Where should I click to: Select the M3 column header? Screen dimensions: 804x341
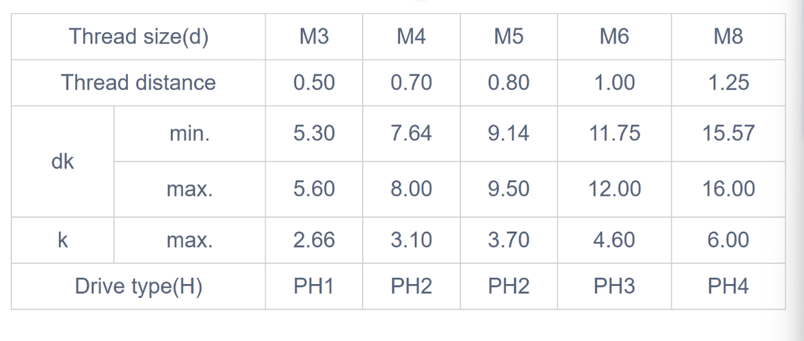314,37
